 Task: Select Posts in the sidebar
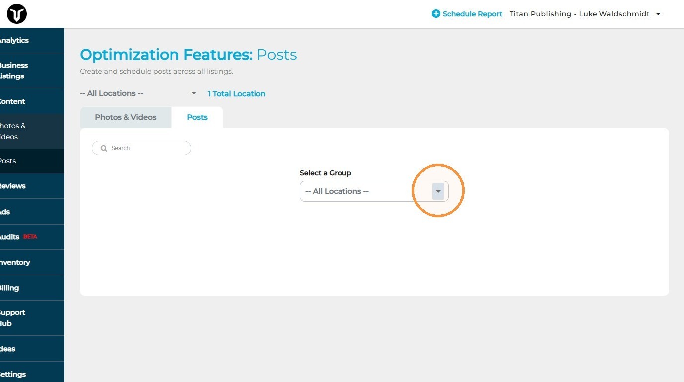point(32,161)
